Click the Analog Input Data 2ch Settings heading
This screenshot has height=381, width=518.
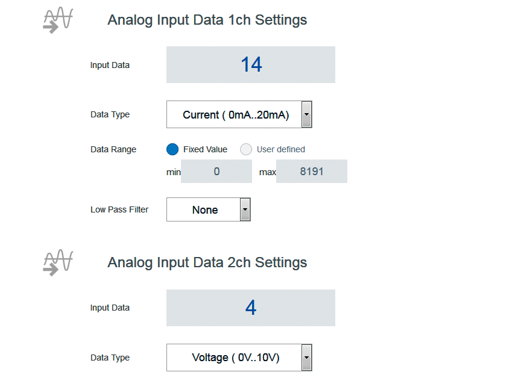(x=207, y=262)
